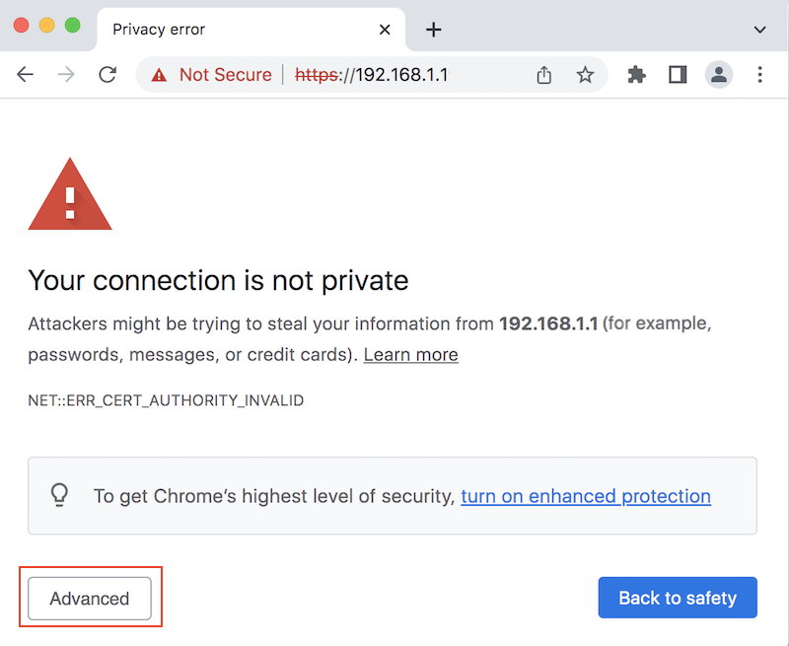The height and width of the screenshot is (646, 789).
Task: Open the share page icon
Action: tap(544, 75)
